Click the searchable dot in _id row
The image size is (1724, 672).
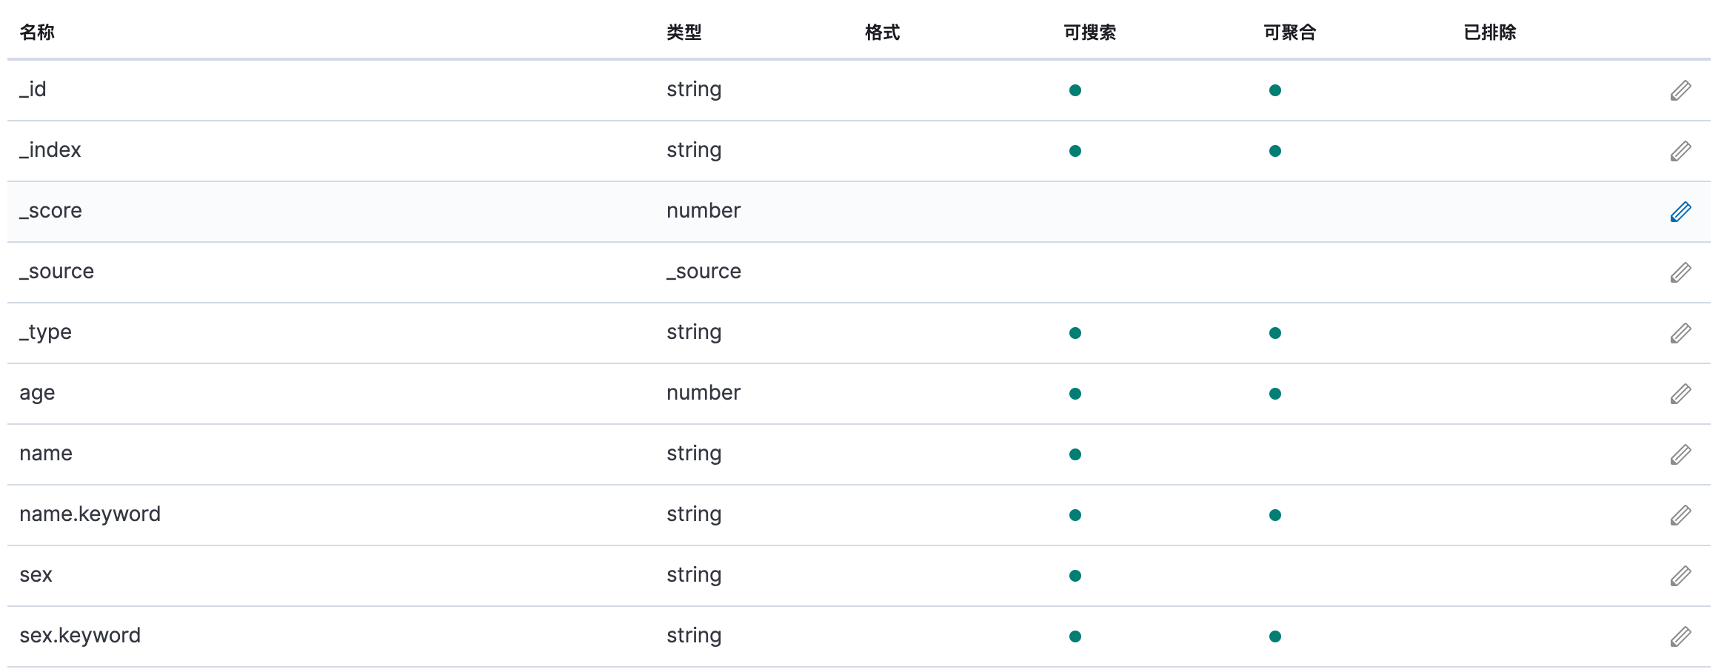click(1075, 90)
